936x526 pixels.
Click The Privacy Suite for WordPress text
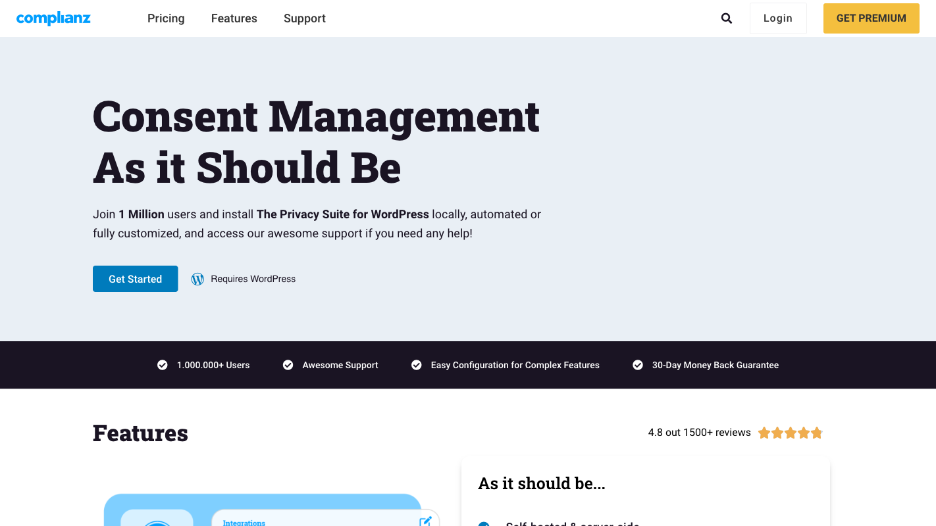point(343,214)
